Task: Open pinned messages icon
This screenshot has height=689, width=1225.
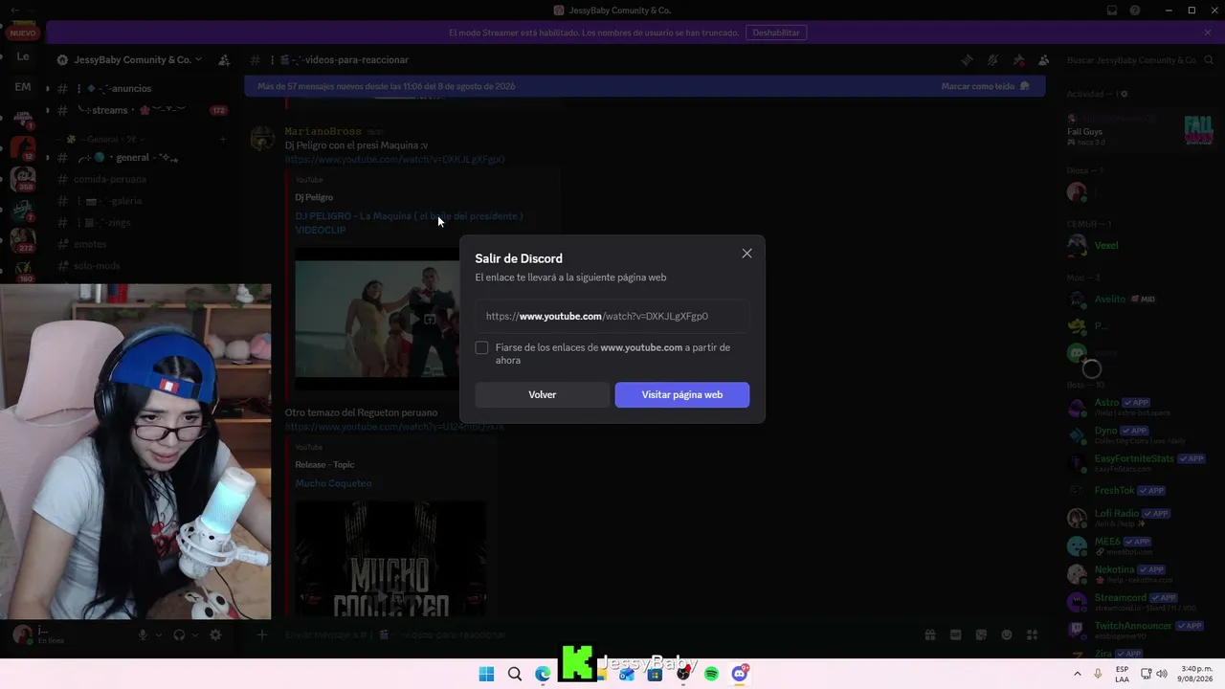Action: coord(1018,59)
